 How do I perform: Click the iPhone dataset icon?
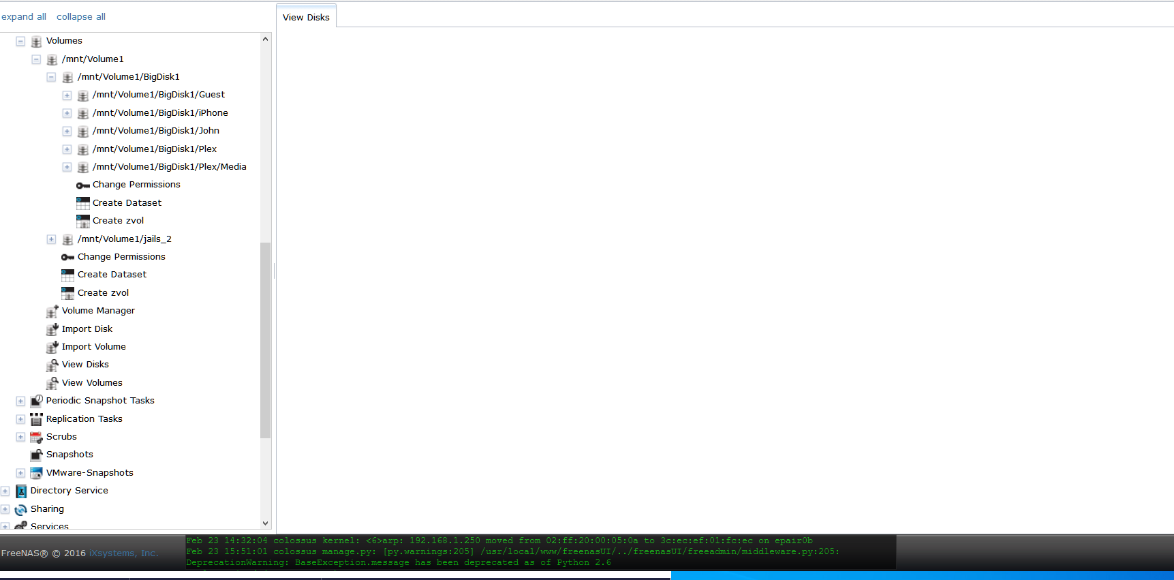click(83, 113)
